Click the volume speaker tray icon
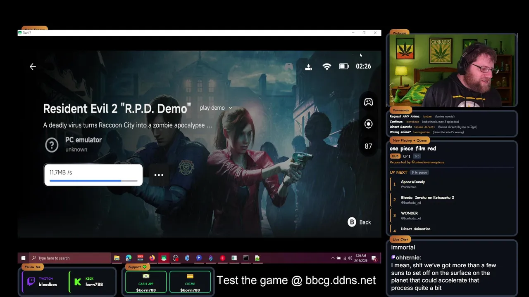Screen dimensions: 529x297 click(350, 258)
